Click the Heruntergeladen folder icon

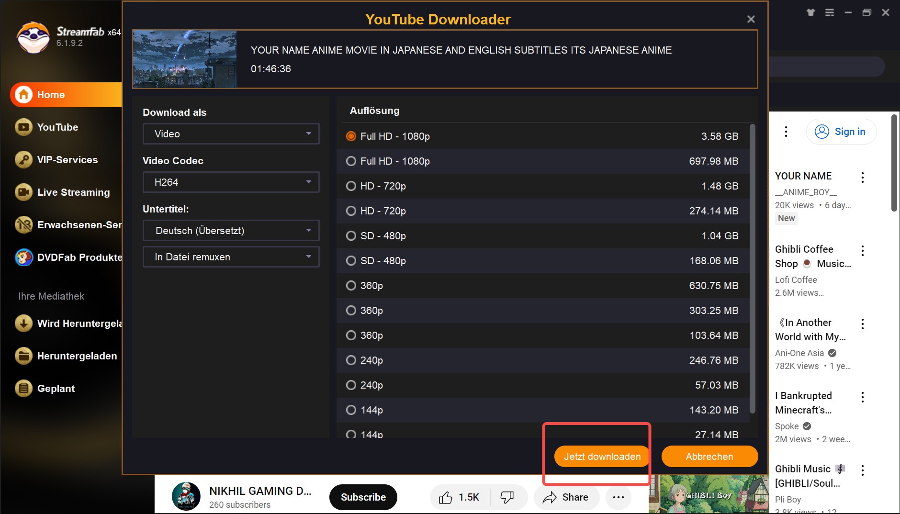click(23, 356)
